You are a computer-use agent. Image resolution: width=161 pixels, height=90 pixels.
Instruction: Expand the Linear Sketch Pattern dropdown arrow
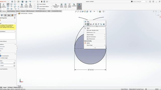pos(51,6)
